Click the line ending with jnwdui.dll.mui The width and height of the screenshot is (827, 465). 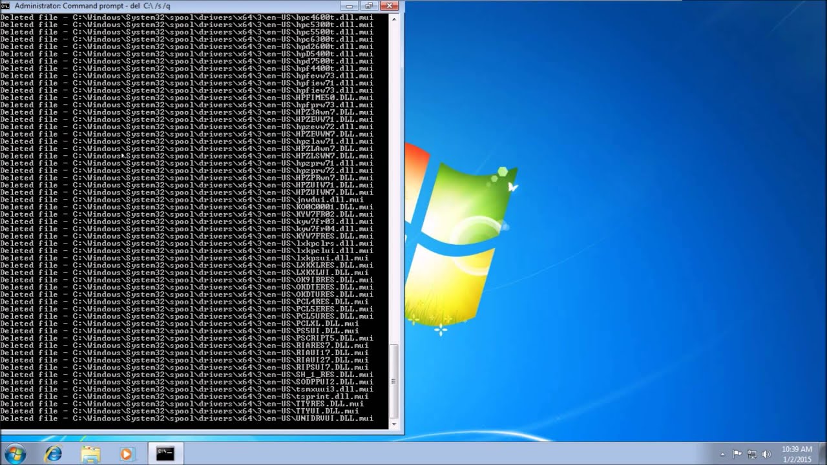[182, 200]
